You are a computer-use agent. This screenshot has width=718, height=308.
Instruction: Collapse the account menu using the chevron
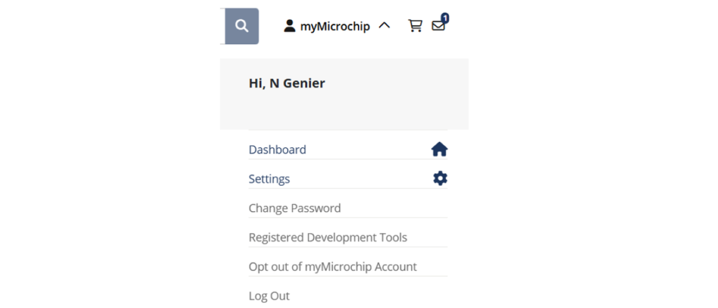coord(384,26)
